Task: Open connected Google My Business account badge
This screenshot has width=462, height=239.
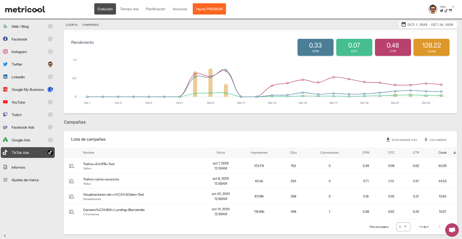Action: (x=50, y=89)
